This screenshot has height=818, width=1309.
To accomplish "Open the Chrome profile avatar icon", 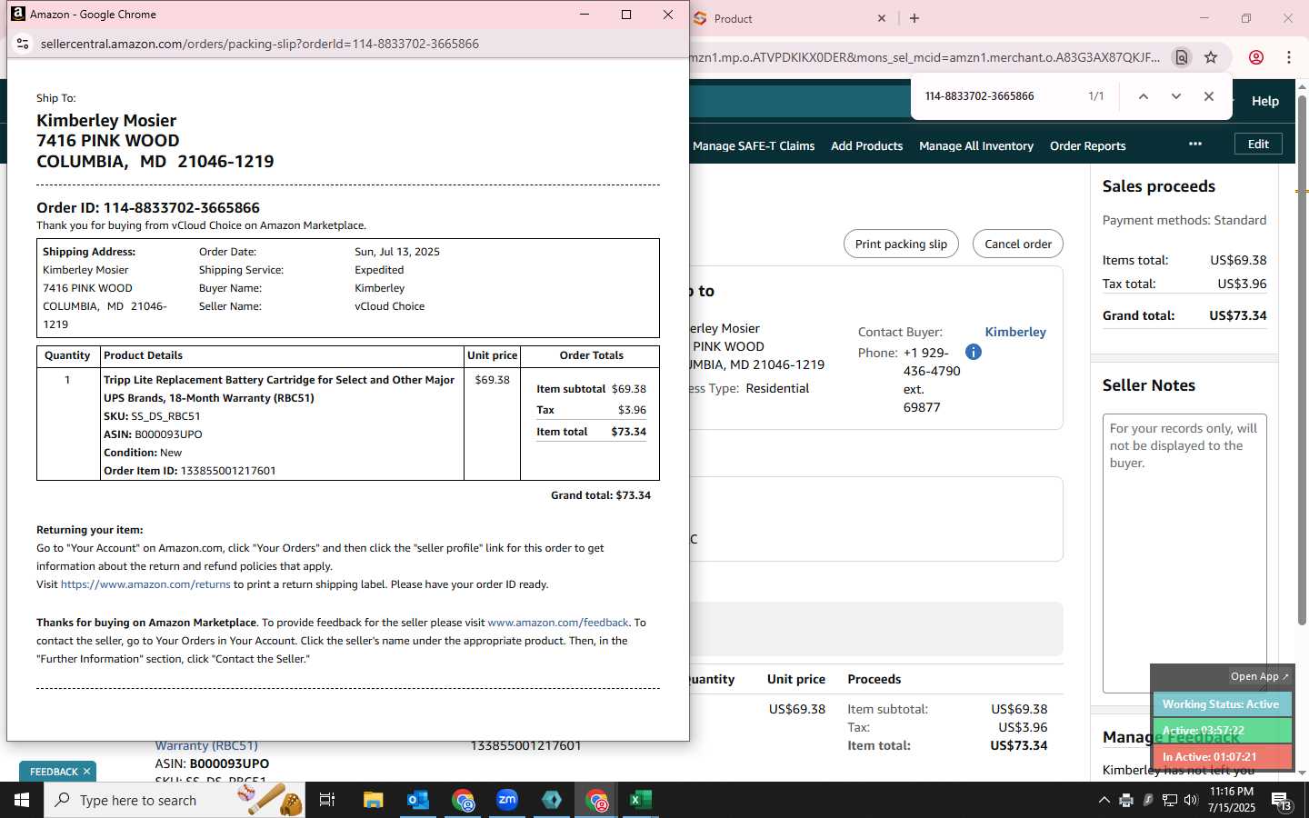I will [1256, 57].
